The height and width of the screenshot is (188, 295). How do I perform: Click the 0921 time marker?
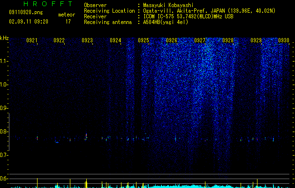32,40
